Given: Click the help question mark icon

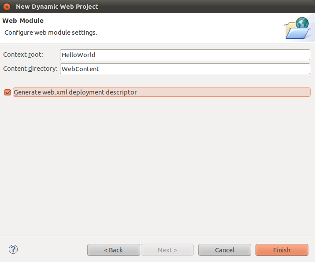Looking at the screenshot, I should 13,250.
